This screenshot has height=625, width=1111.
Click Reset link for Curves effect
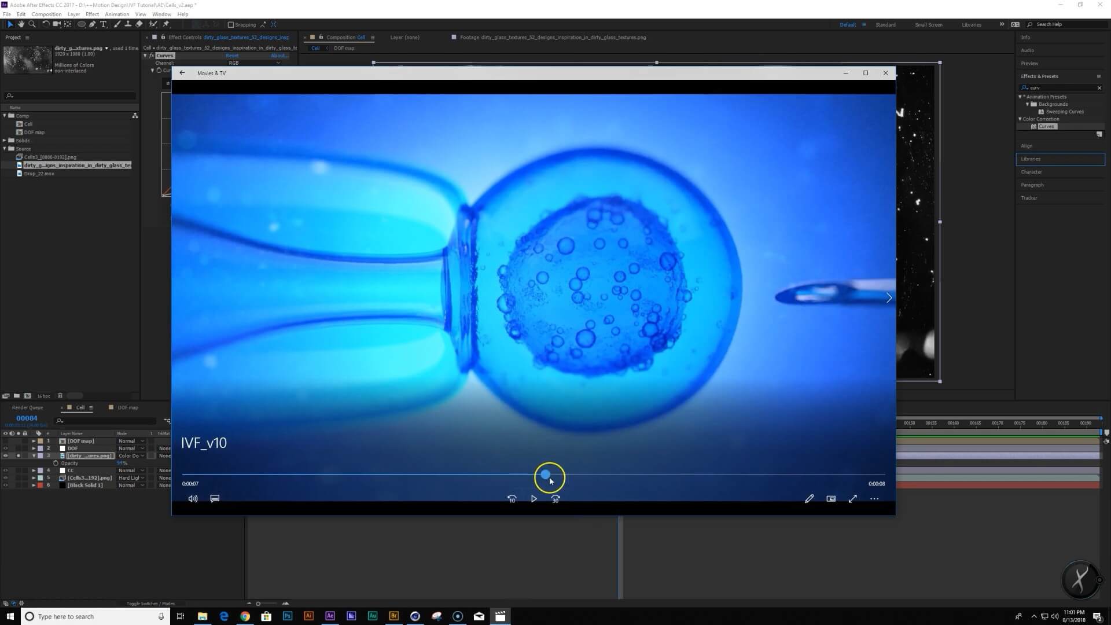tap(232, 56)
